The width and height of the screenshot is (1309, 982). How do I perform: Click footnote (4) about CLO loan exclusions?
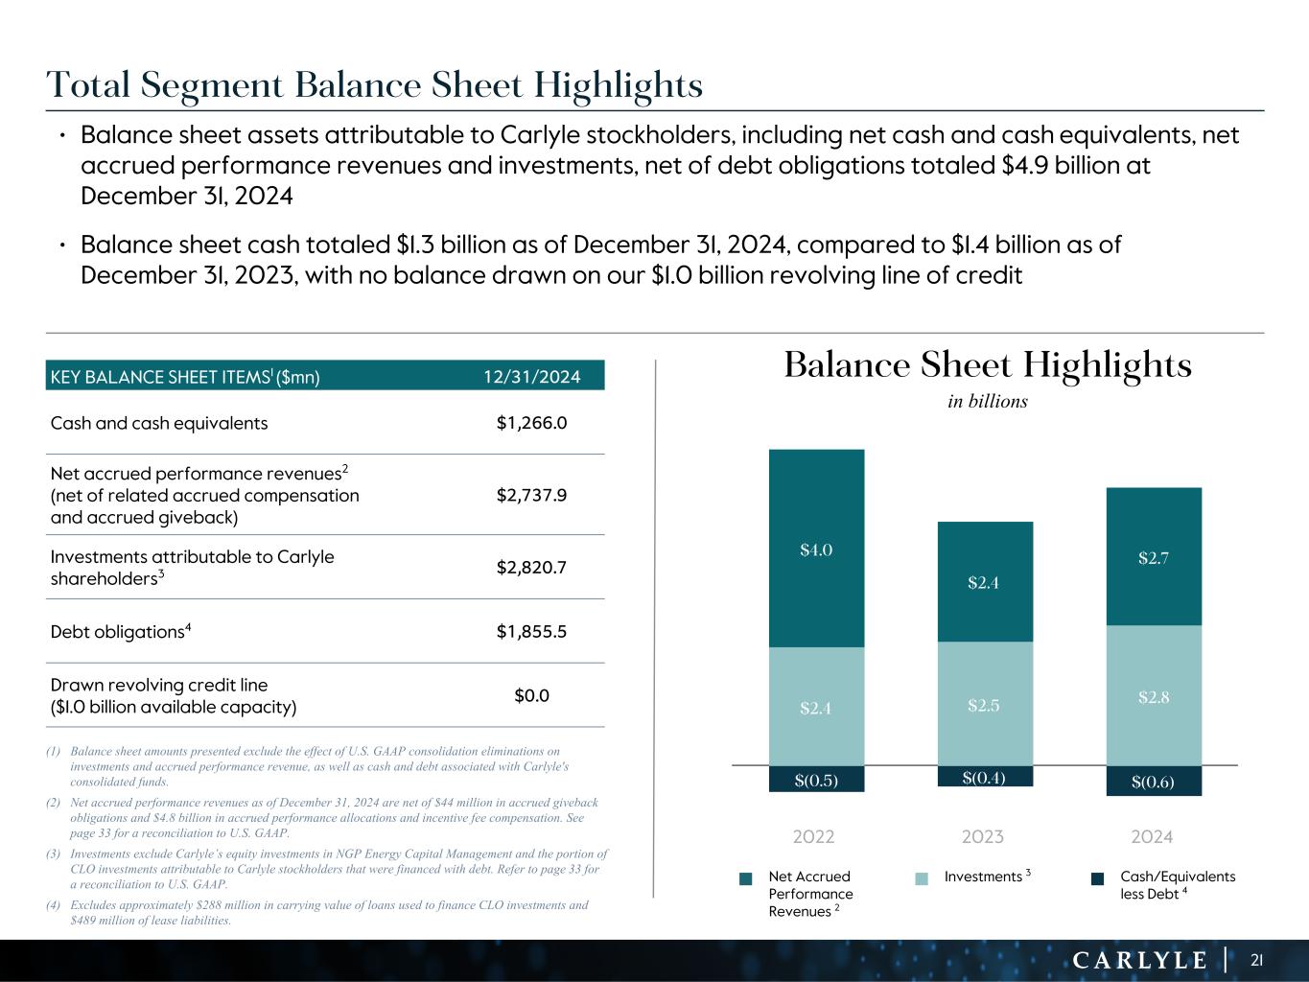[328, 913]
